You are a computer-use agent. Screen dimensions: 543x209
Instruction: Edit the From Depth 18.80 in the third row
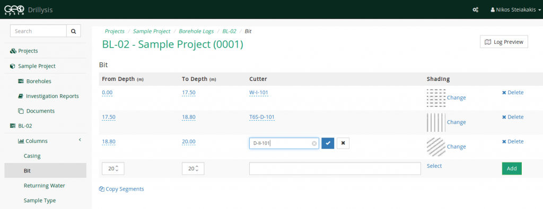pyautogui.click(x=109, y=142)
